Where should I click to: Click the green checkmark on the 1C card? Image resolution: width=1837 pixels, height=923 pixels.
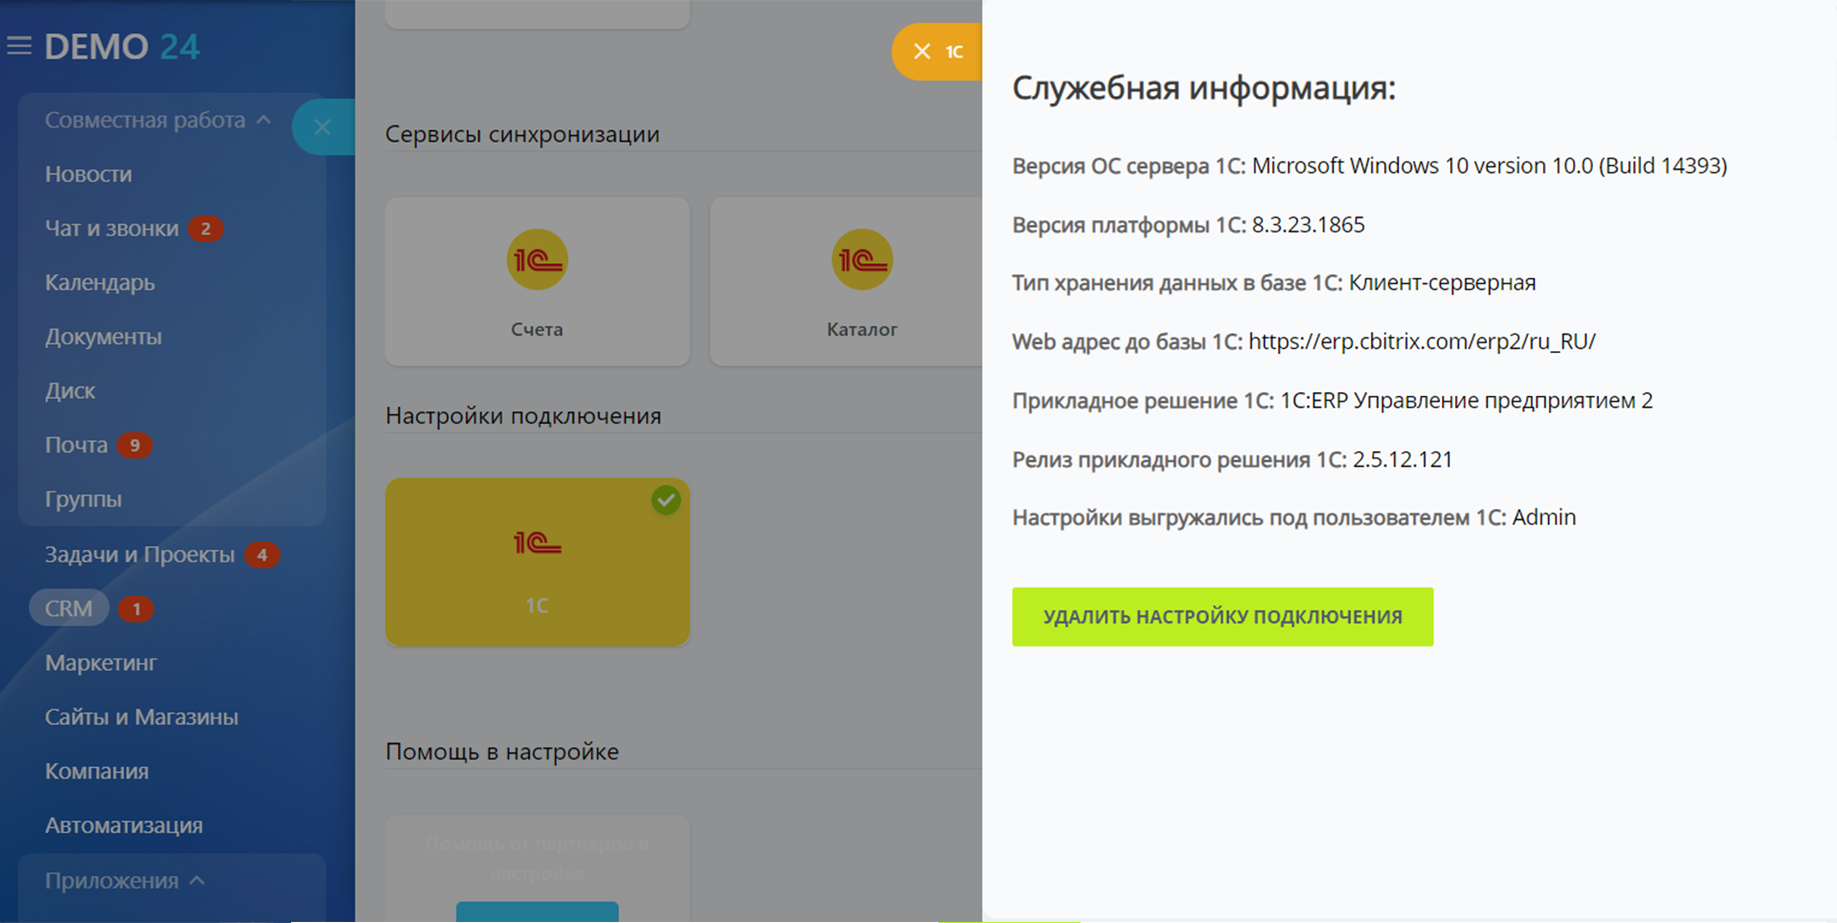click(666, 500)
